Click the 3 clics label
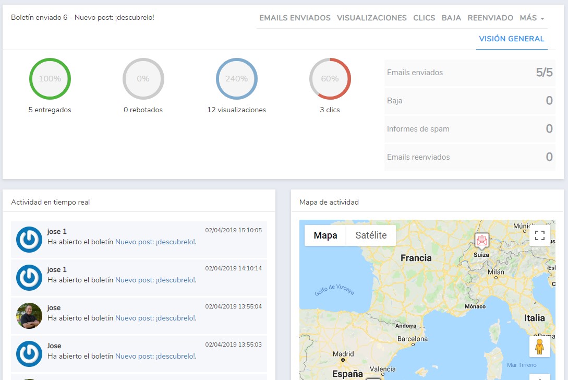Image resolution: width=568 pixels, height=380 pixels. 330,110
